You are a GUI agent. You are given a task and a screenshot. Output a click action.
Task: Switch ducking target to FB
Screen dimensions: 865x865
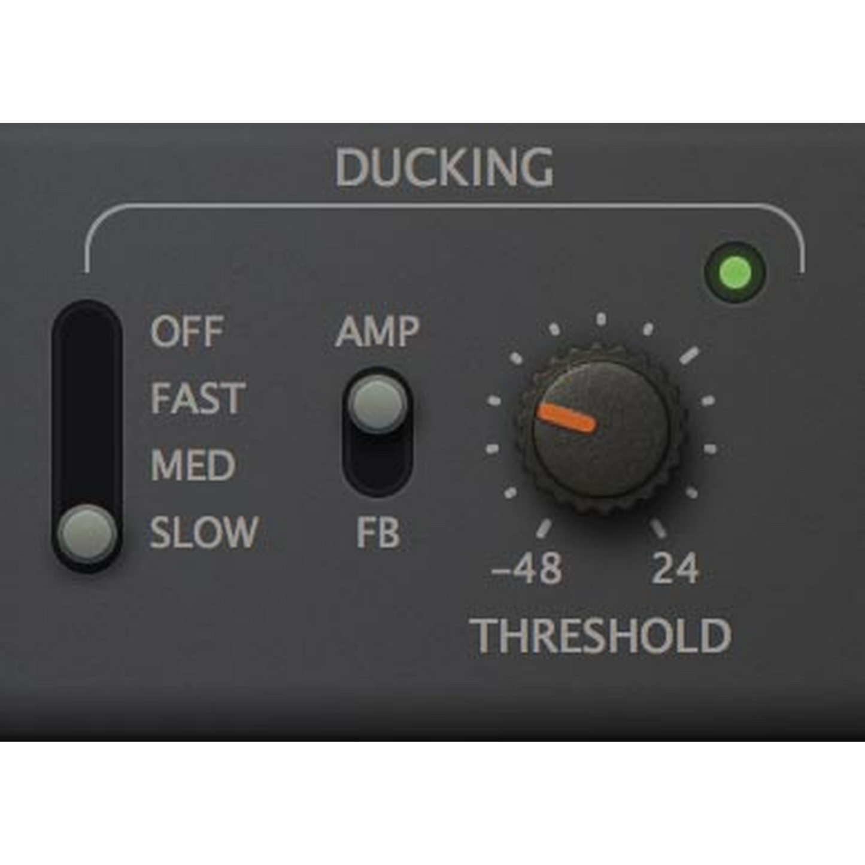(377, 532)
